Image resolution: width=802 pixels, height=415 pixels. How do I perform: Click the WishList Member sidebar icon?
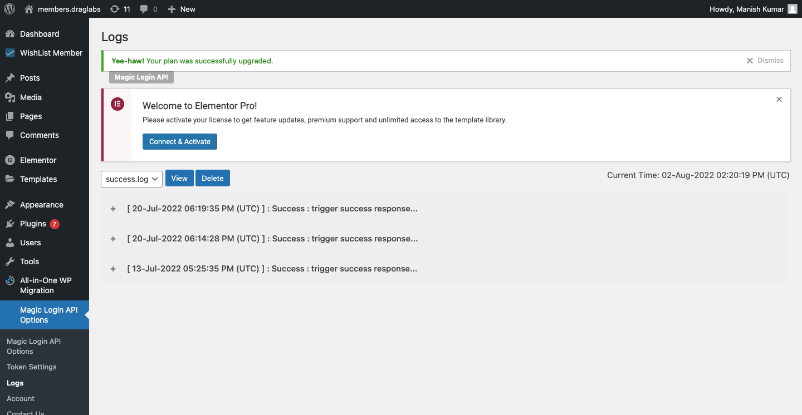click(x=10, y=53)
